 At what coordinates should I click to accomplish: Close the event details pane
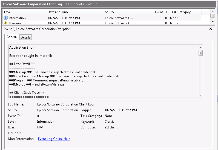tap(211, 29)
